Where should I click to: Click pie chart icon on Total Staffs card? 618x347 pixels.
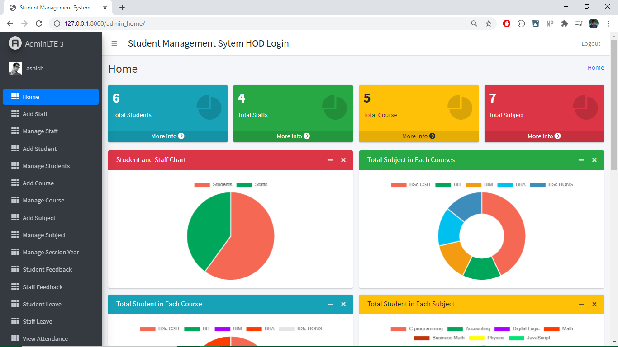(334, 107)
